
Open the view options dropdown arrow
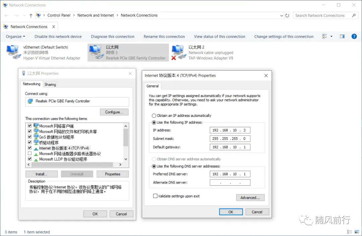coord(331,36)
